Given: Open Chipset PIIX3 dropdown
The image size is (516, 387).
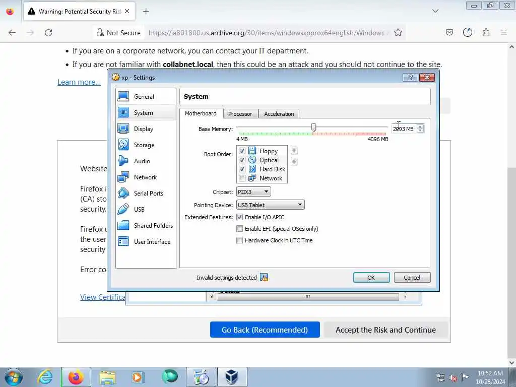Looking at the screenshot, I should click(253, 192).
